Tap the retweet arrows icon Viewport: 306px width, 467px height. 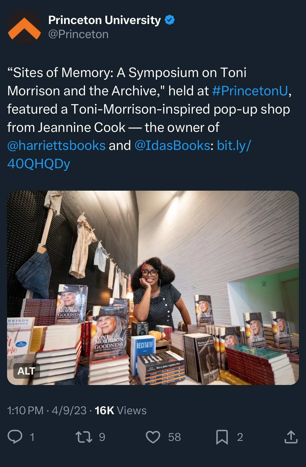coord(84,437)
